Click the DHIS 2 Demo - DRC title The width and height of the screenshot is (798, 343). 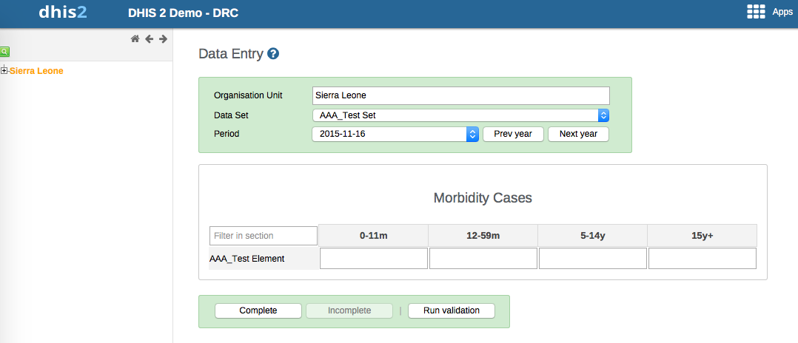(183, 13)
